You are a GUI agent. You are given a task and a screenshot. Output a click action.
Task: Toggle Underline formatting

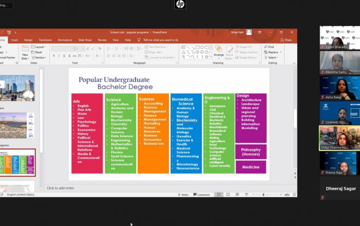(x=64, y=56)
